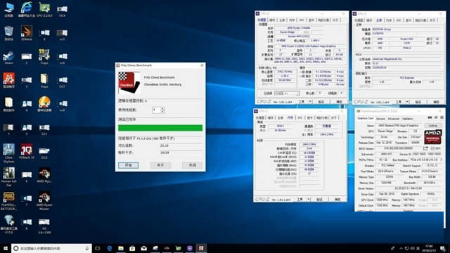
Task: Open the GPU-Z hamburger menu icon
Action: (442, 117)
